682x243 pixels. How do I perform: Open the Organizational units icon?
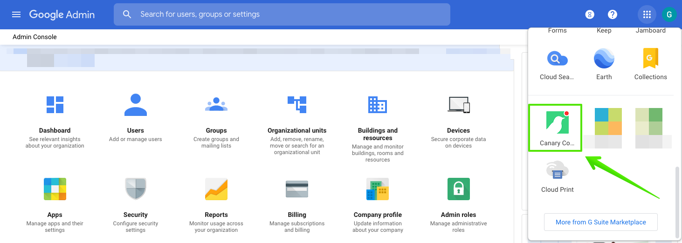click(x=297, y=104)
